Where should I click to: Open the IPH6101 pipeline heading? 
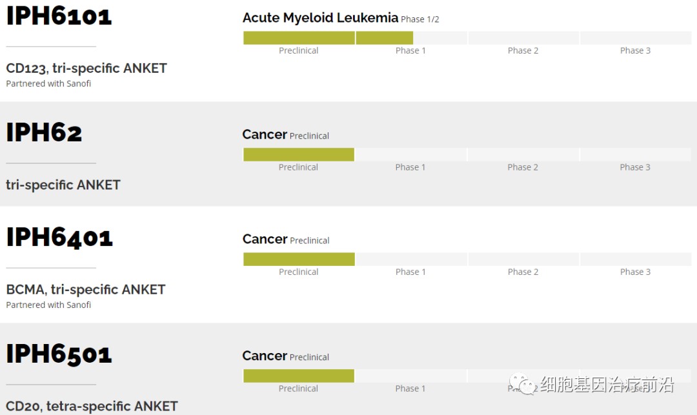pos(59,16)
